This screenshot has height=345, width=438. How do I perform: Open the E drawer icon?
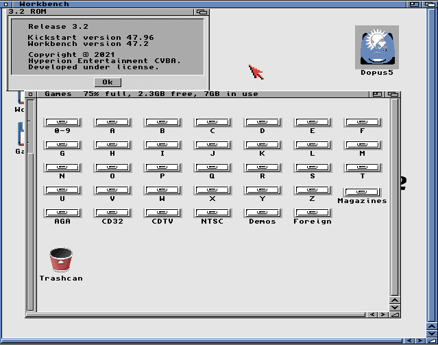point(313,122)
